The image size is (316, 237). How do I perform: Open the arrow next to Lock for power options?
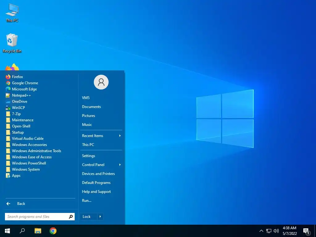(100, 217)
